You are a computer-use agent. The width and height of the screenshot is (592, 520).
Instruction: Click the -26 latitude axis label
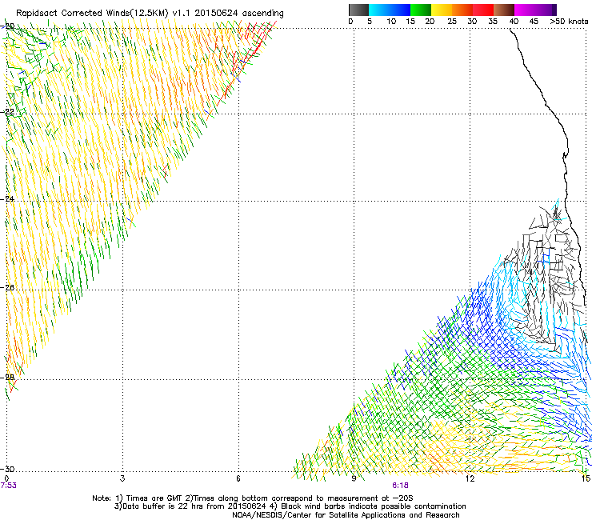pyautogui.click(x=7, y=288)
